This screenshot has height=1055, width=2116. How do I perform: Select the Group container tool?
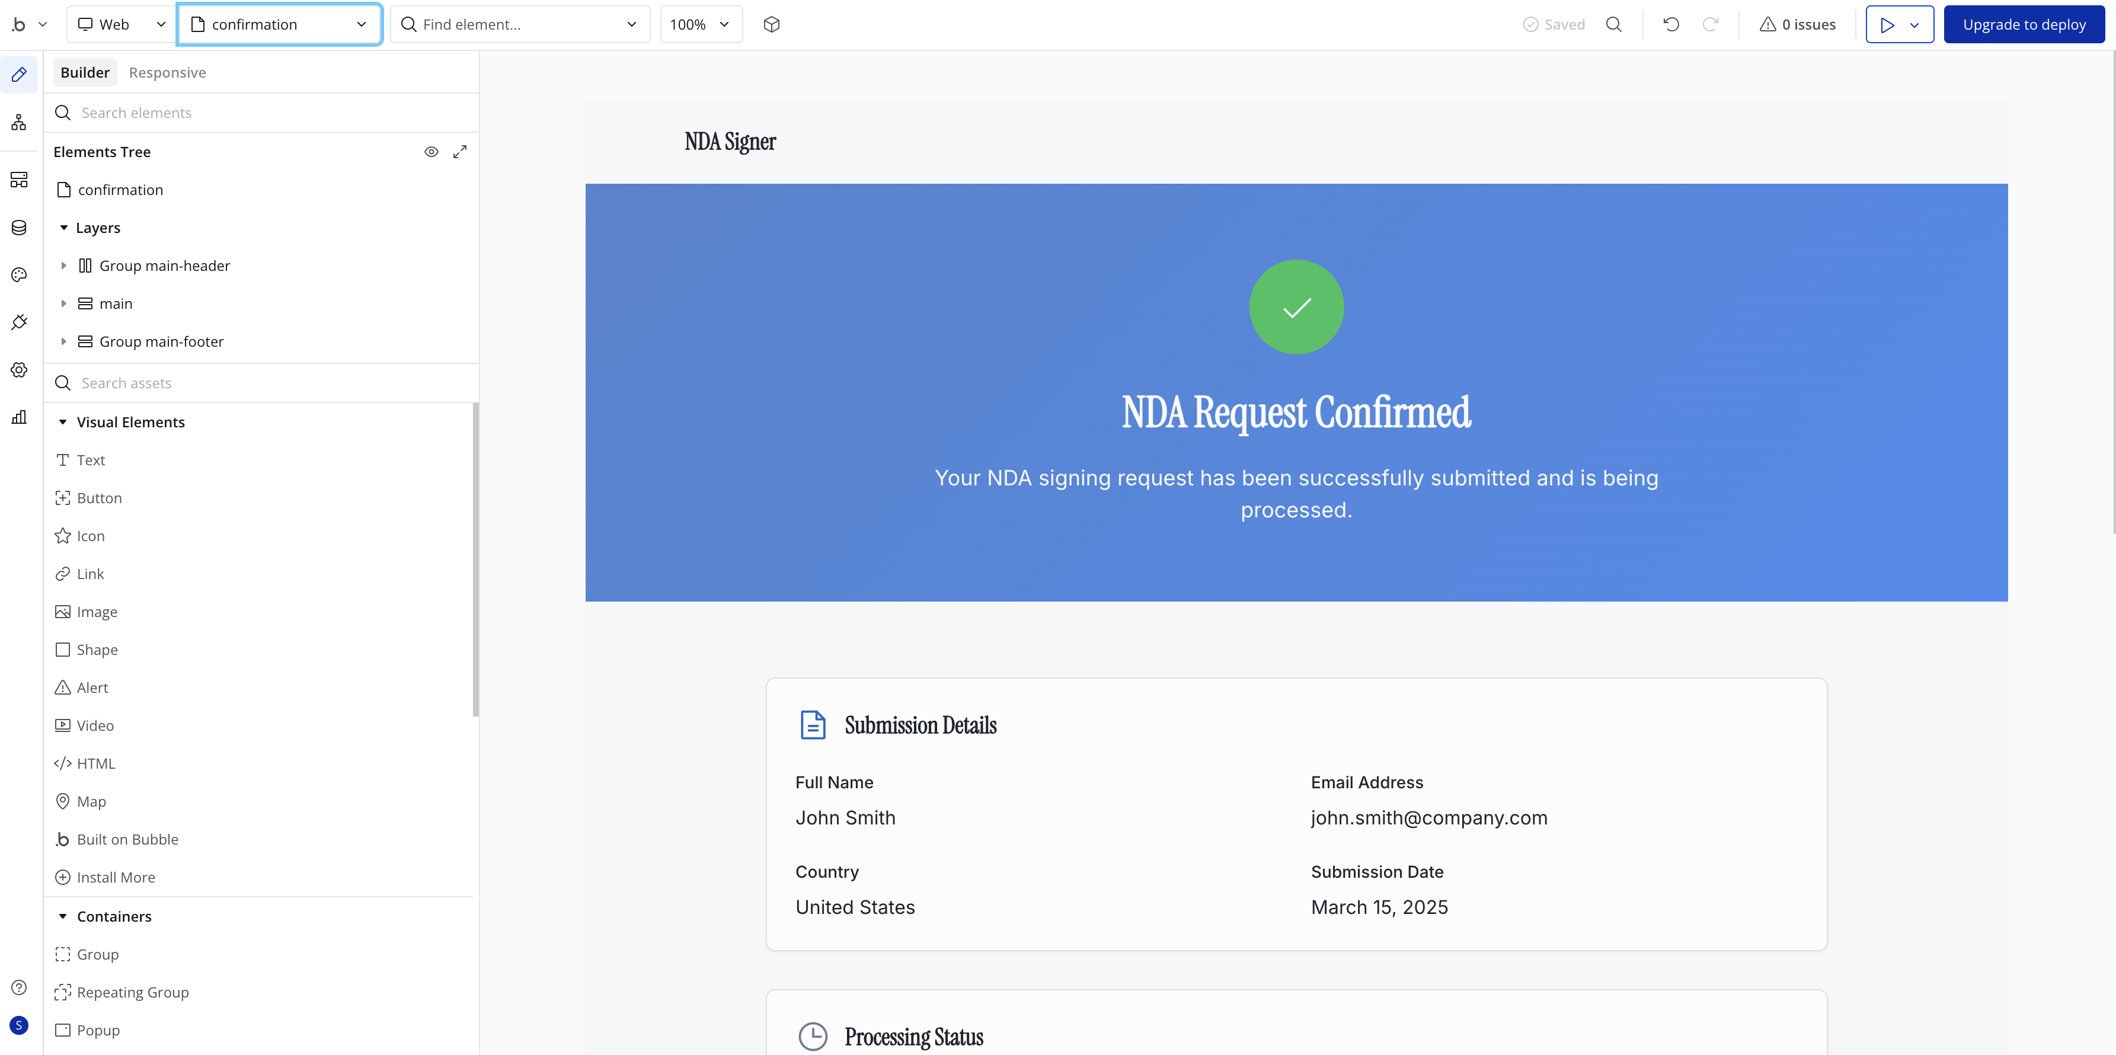click(x=87, y=954)
